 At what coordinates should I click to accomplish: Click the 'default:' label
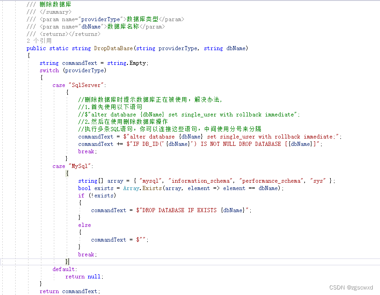65,269
